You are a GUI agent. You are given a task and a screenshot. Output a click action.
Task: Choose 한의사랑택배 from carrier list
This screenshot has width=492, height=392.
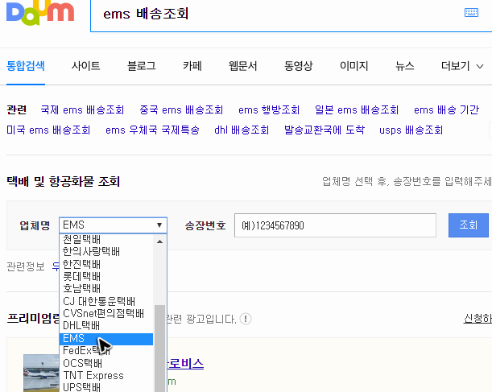pyautogui.click(x=106, y=251)
